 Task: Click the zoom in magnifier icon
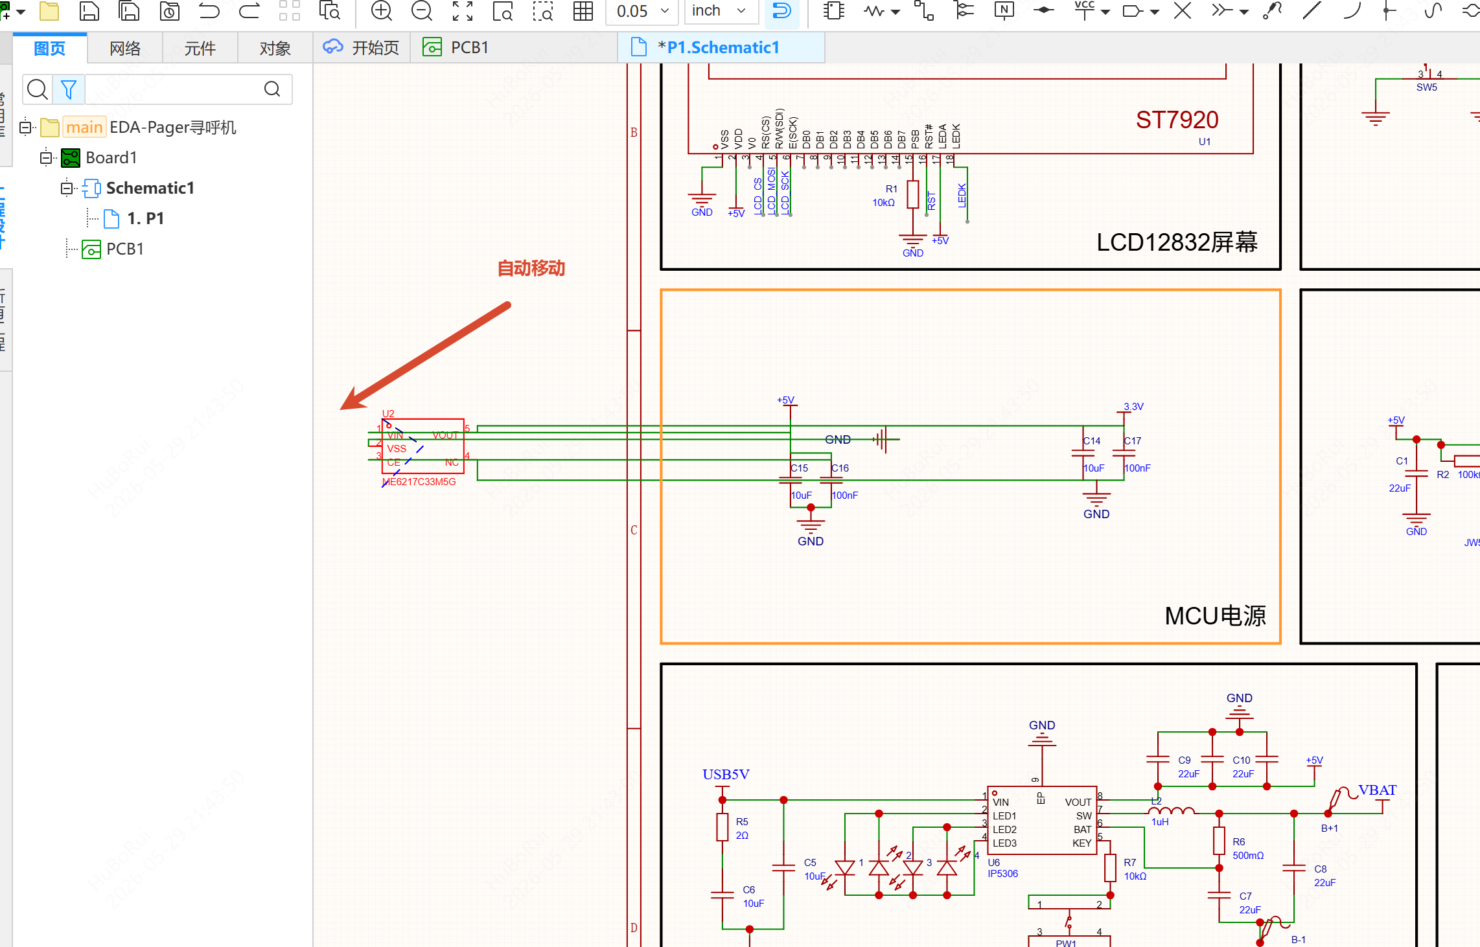(382, 11)
